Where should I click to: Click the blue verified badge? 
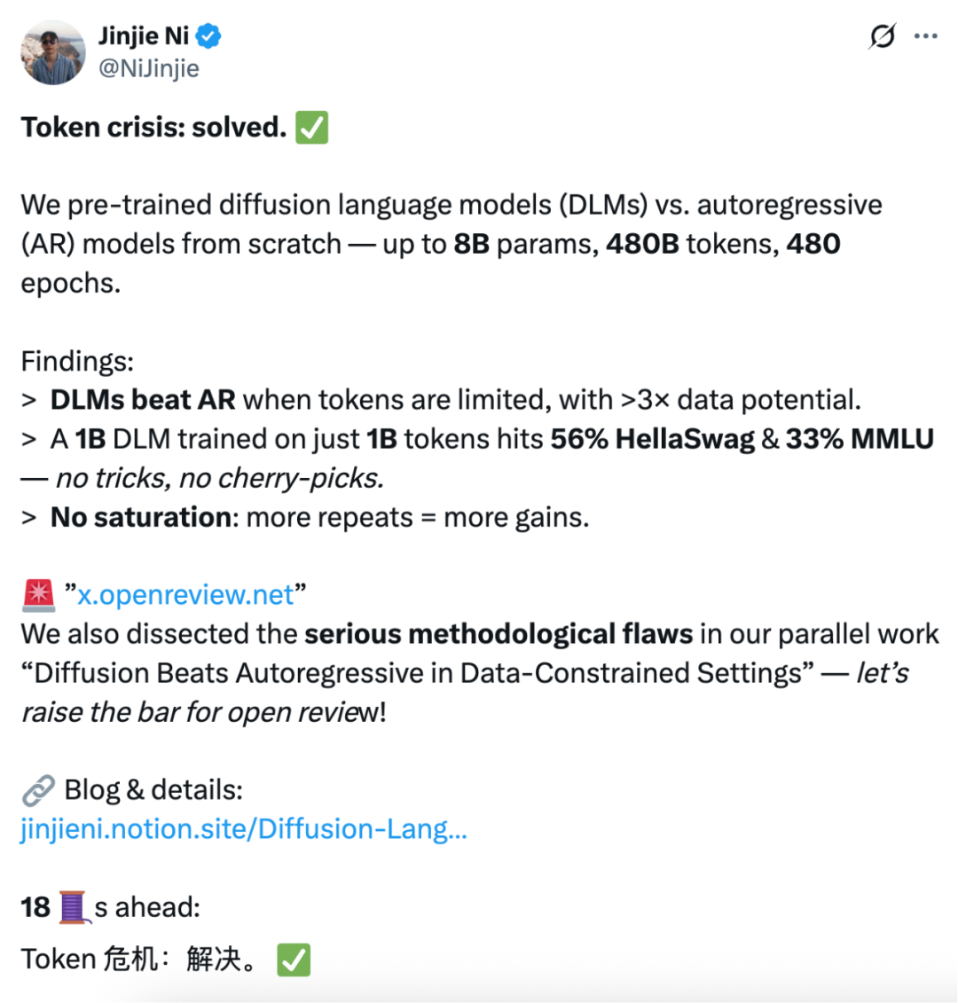(208, 36)
